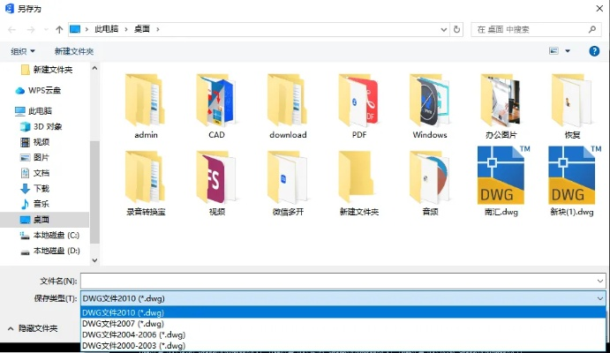Choose DWG文件2004-2006 (*.dwg) format
The height and width of the screenshot is (353, 610).
coord(133,334)
